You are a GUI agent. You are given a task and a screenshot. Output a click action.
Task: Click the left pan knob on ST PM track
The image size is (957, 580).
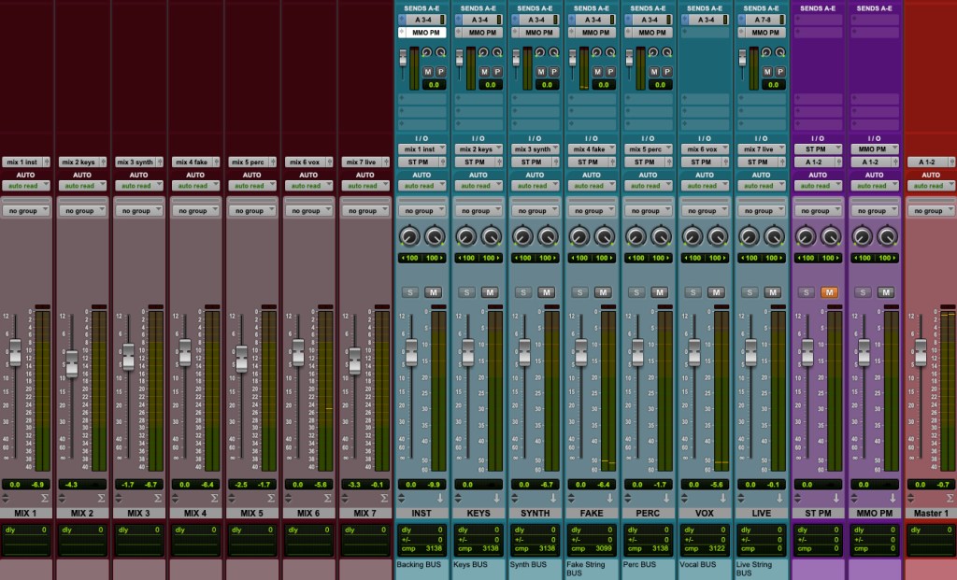click(807, 236)
